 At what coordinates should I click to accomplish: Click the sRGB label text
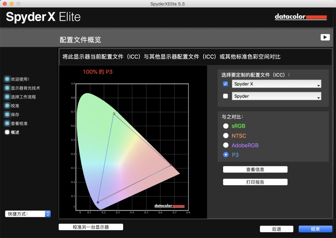pyautogui.click(x=238, y=126)
